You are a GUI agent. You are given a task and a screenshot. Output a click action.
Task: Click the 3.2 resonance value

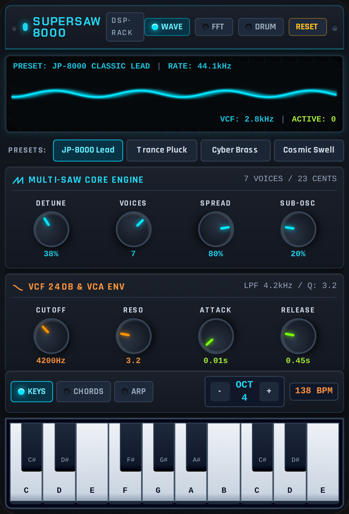tap(133, 361)
